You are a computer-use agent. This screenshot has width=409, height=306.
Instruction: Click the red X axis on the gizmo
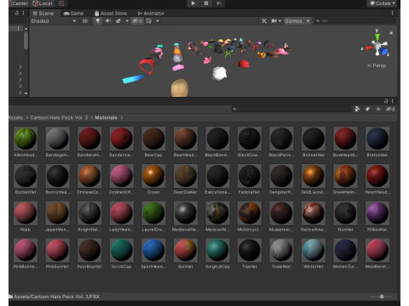(368, 48)
